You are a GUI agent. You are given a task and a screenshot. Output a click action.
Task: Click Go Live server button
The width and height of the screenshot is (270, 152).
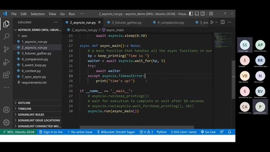[208, 132]
